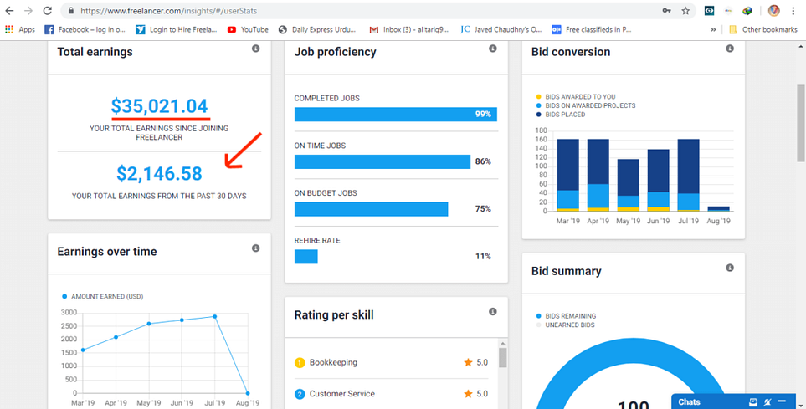Show info for Job proficiency card
This screenshot has width=806, height=409.
click(492, 49)
